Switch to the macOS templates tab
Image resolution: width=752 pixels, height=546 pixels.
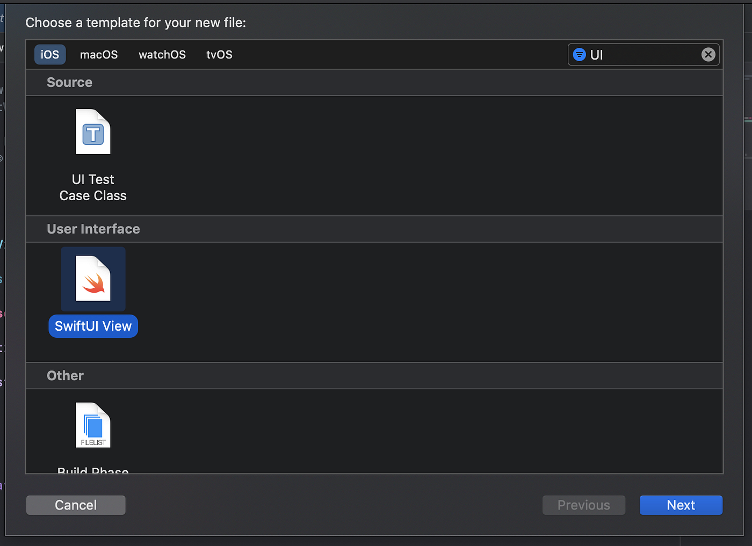pyautogui.click(x=99, y=54)
